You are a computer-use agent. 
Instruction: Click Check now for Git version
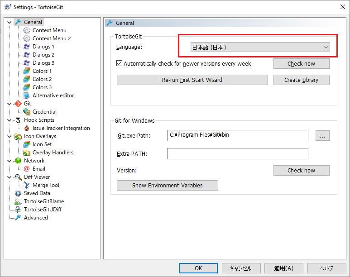(x=302, y=171)
